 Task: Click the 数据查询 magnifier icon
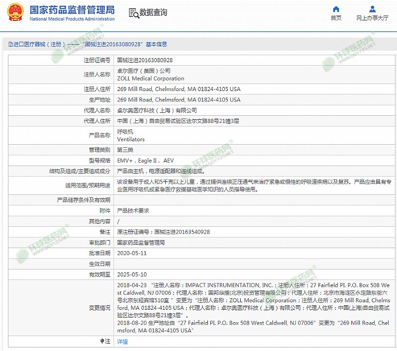133,13
